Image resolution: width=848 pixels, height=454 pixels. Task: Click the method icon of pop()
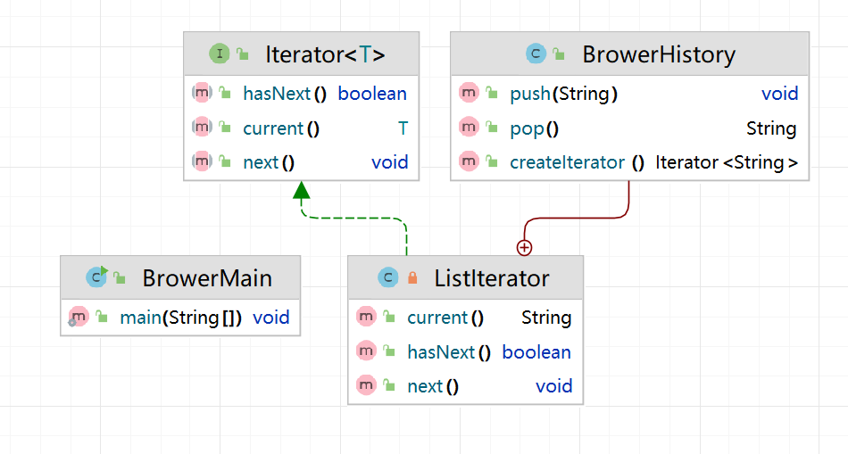point(469,128)
